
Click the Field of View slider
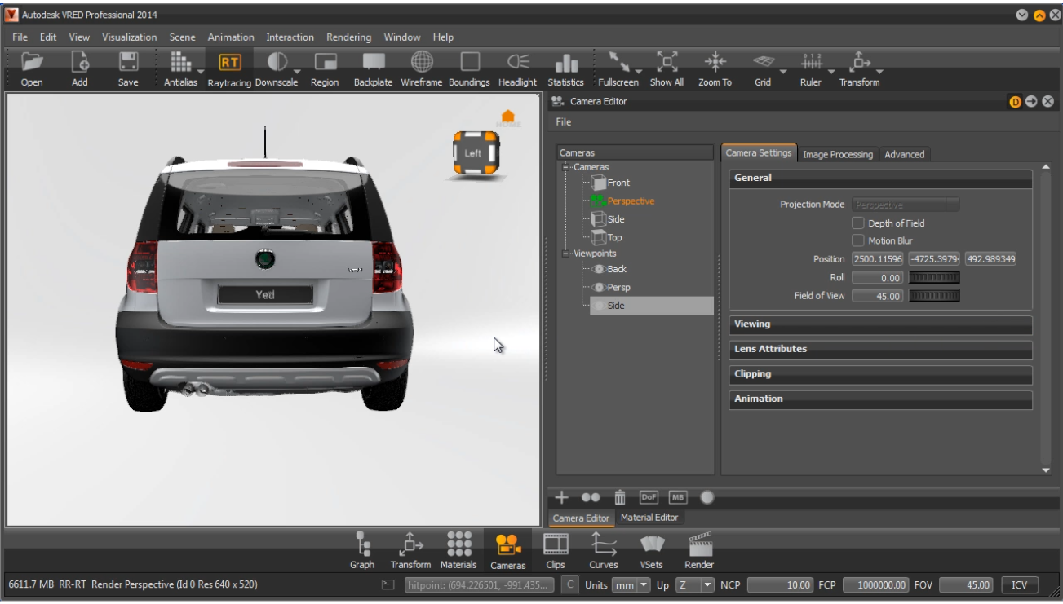(934, 296)
